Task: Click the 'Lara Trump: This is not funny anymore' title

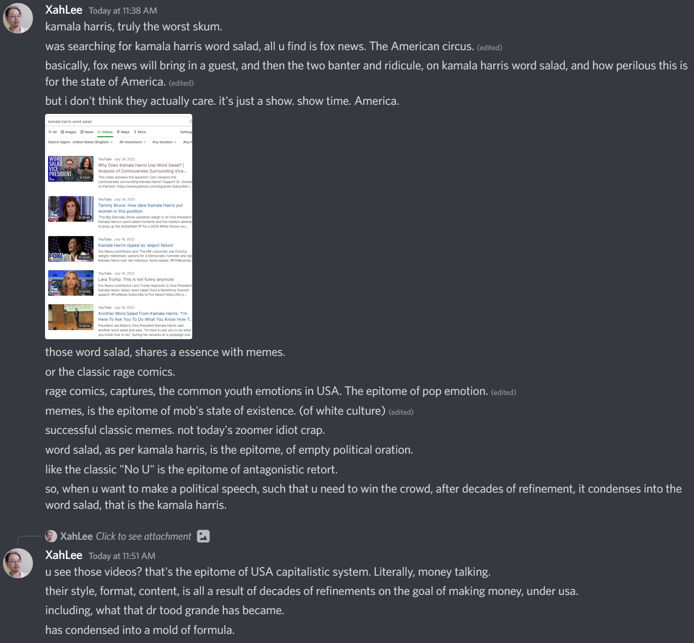Action: point(136,279)
